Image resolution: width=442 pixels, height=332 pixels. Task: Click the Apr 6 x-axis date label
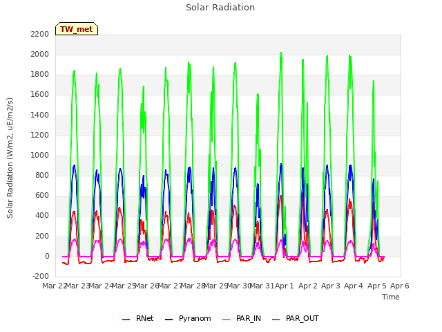[x=400, y=286]
